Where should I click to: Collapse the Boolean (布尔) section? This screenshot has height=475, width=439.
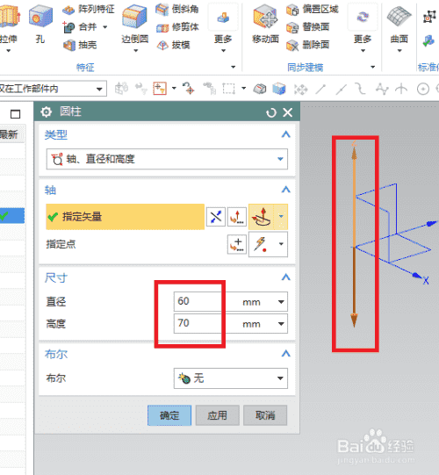click(285, 353)
